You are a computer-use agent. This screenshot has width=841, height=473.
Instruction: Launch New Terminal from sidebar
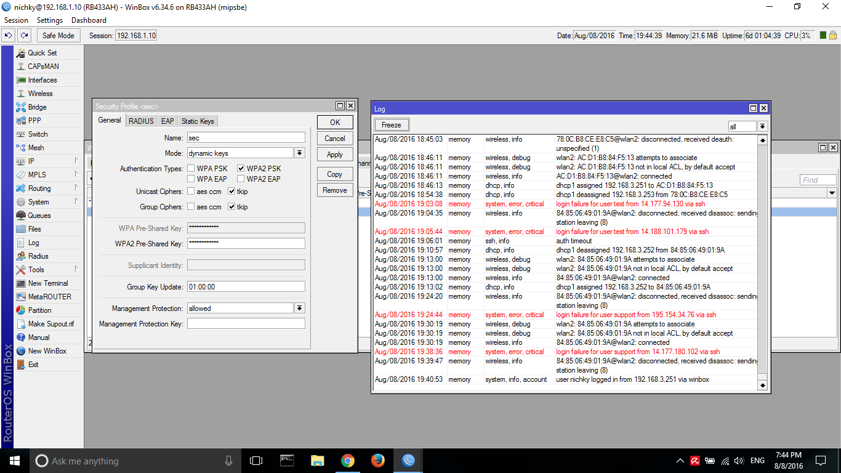tap(47, 283)
